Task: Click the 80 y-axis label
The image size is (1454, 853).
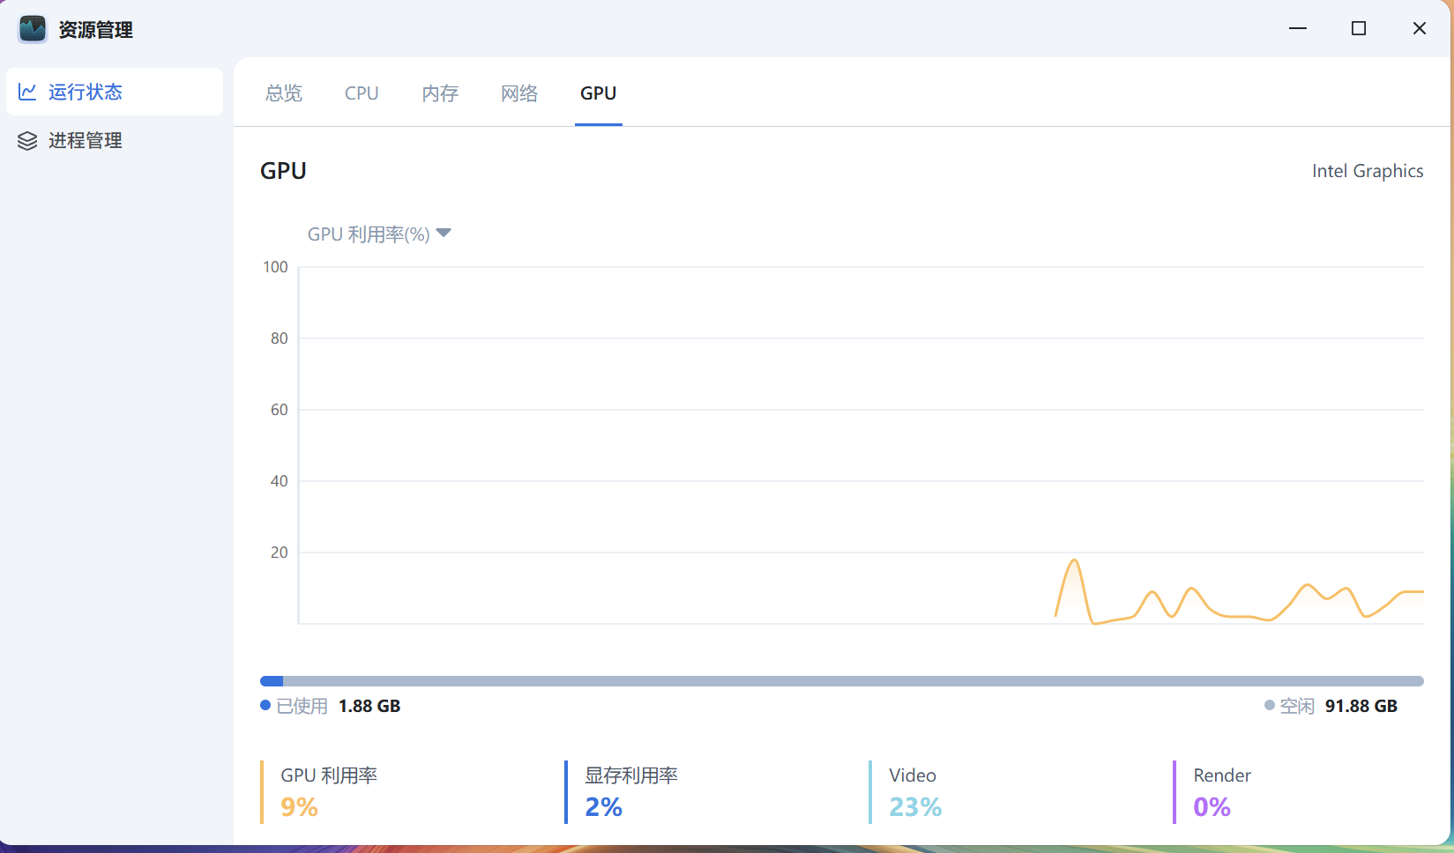Action: pyautogui.click(x=280, y=338)
